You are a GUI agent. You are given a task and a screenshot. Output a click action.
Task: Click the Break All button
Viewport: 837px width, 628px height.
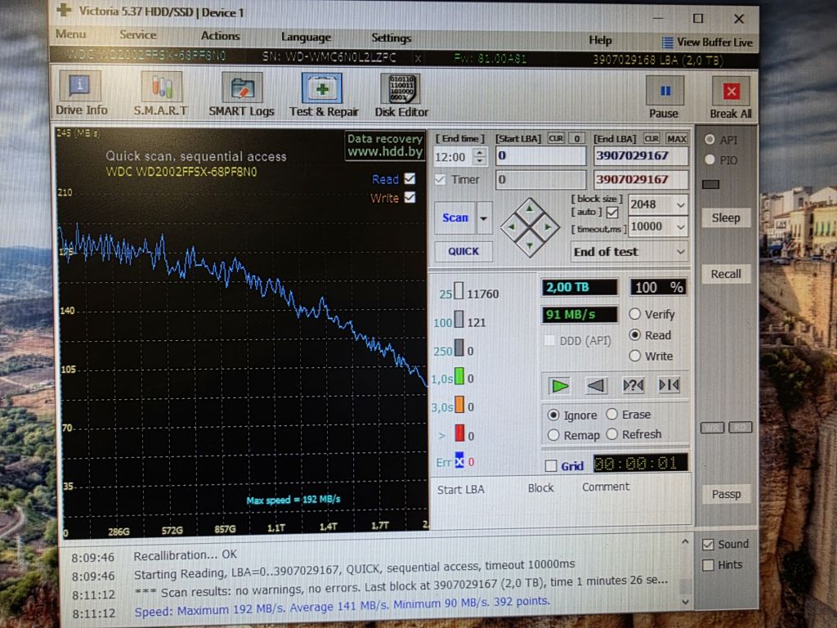click(x=731, y=97)
